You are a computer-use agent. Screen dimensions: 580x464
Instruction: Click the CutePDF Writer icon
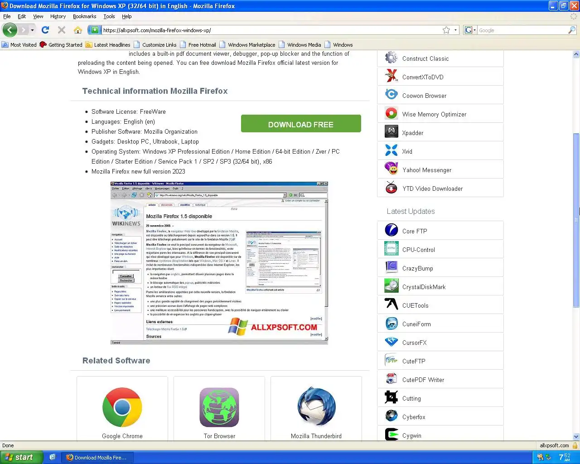click(x=391, y=379)
